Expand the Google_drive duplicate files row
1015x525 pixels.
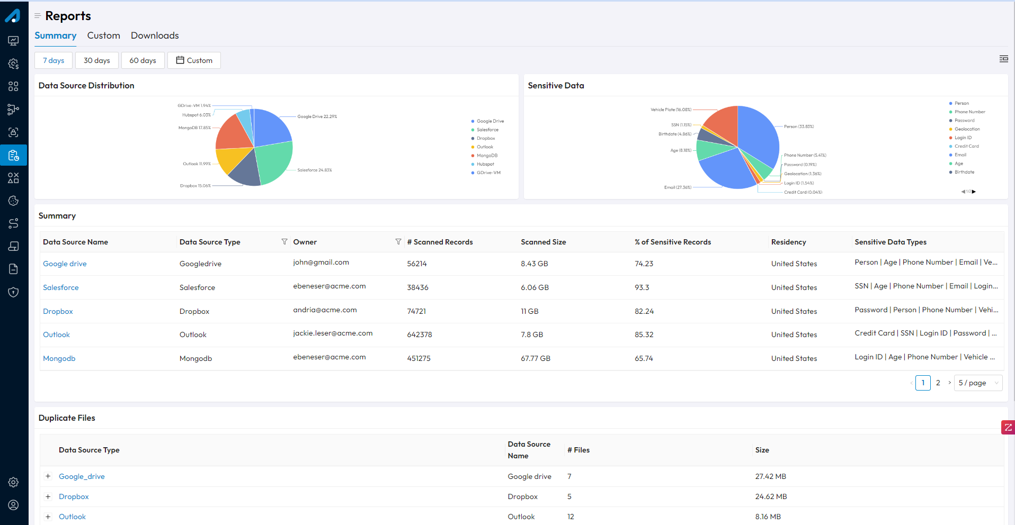48,476
